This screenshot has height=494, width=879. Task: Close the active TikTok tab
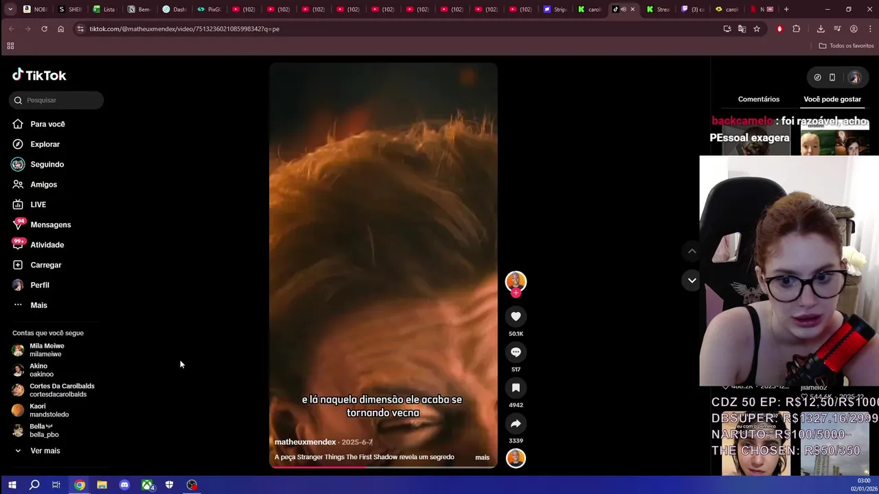[632, 10]
